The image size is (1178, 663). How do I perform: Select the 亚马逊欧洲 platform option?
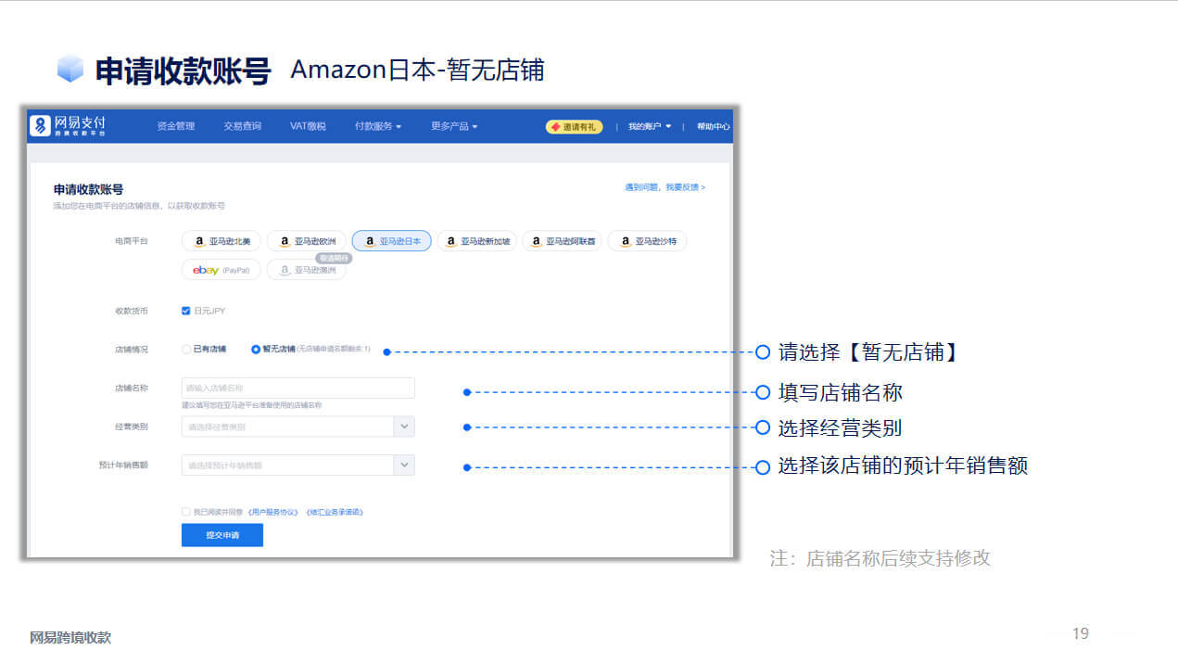(307, 241)
